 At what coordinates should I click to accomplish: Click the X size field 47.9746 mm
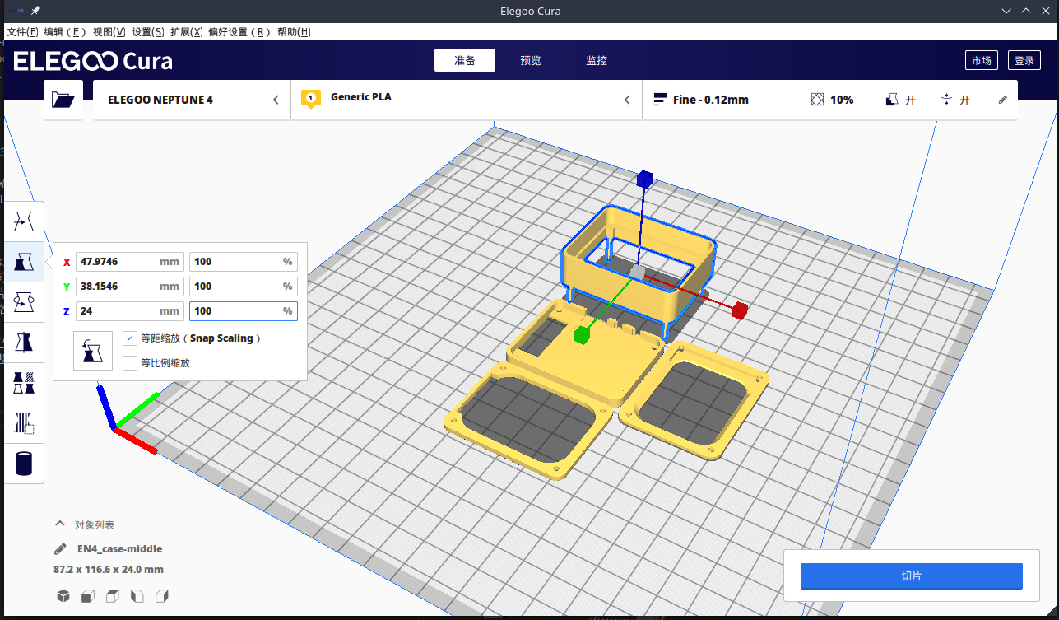130,262
